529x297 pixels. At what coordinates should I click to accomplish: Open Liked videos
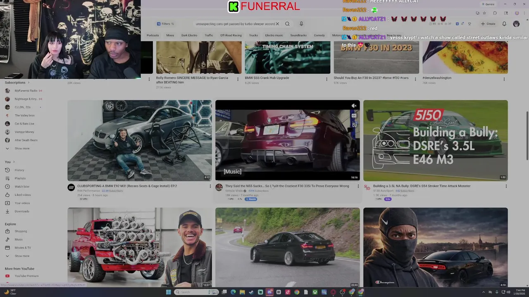[23, 195]
